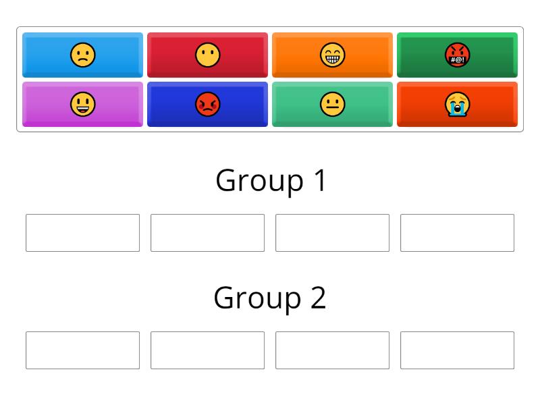Select the third empty slot under Group 1

(332, 233)
